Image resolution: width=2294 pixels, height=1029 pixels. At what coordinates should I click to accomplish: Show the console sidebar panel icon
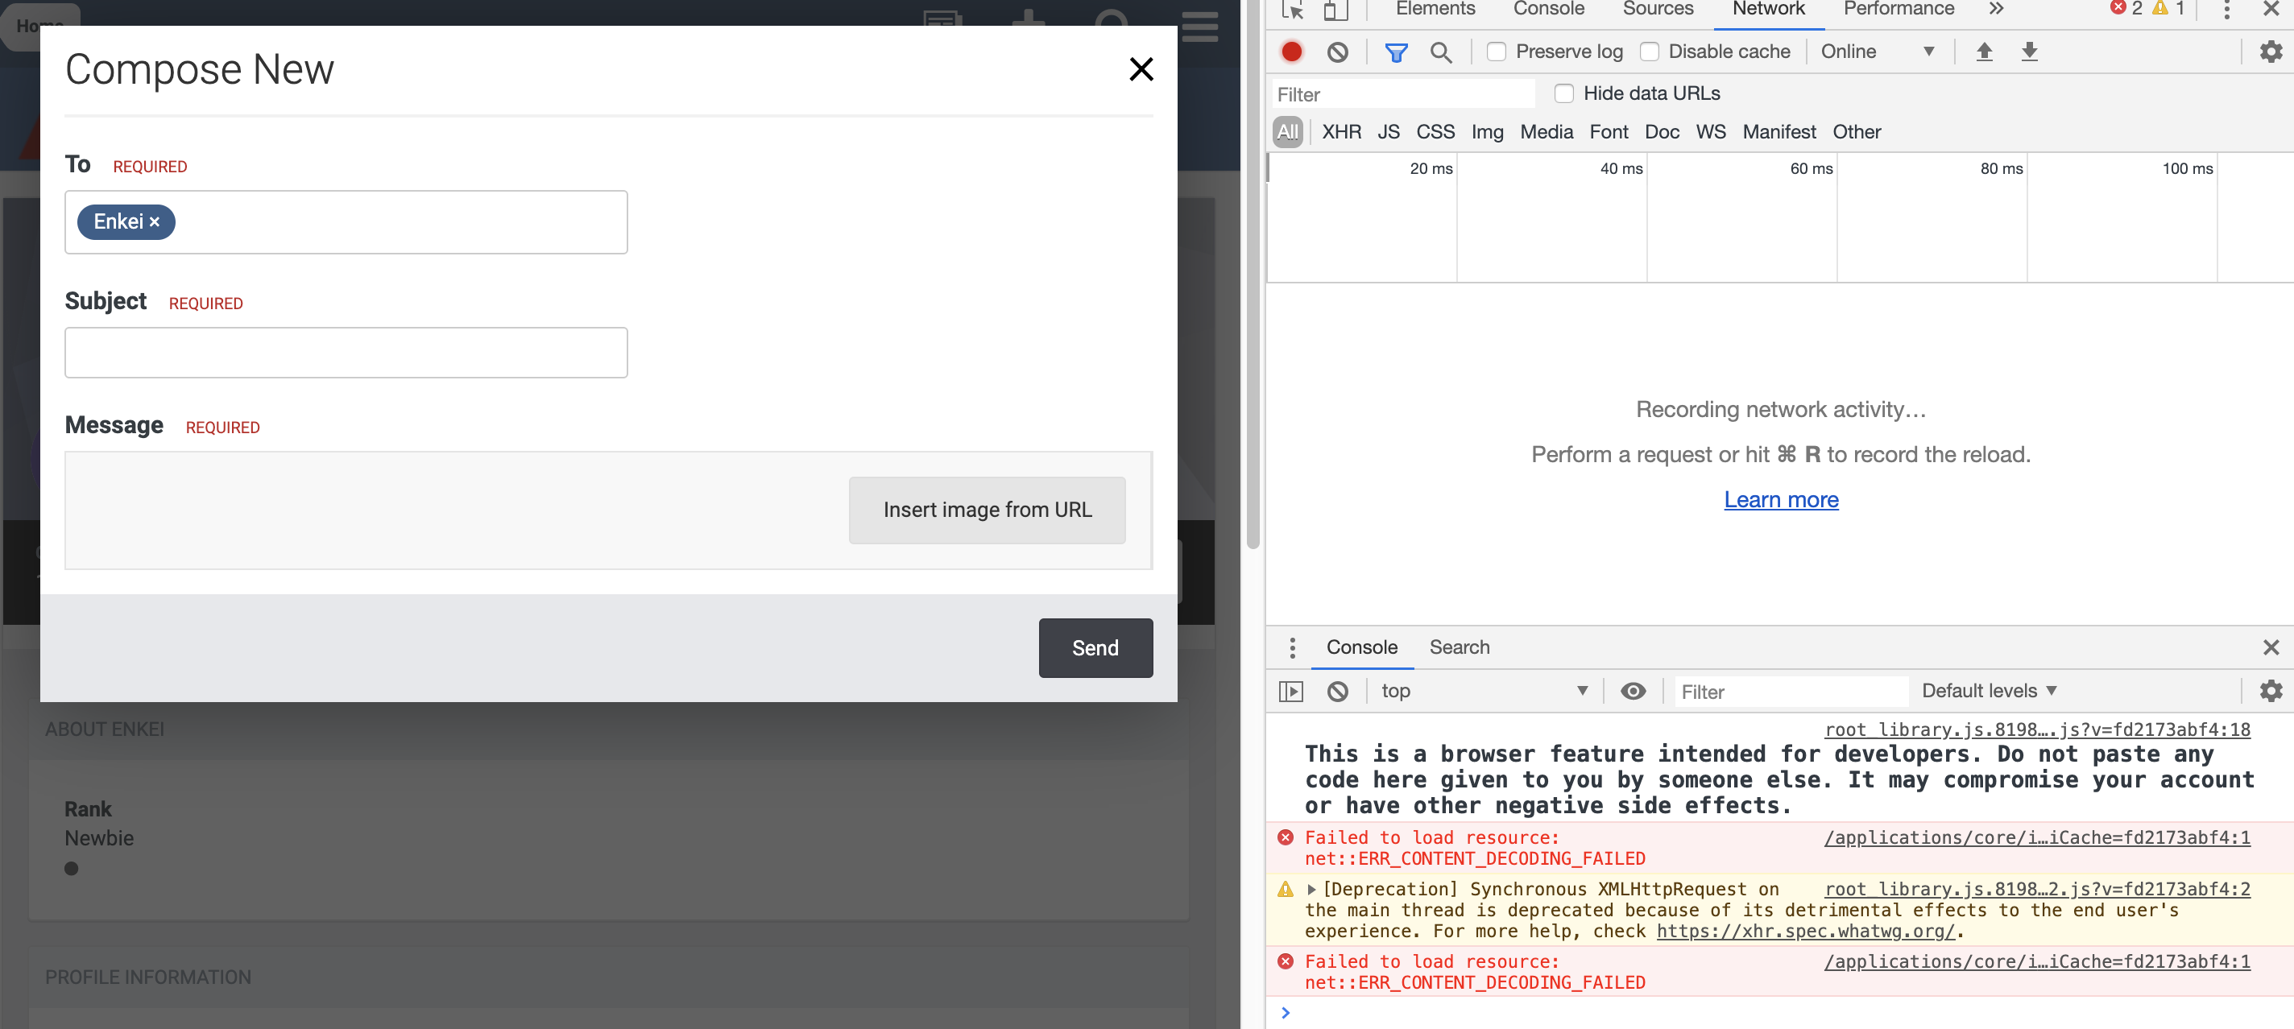click(x=1290, y=691)
